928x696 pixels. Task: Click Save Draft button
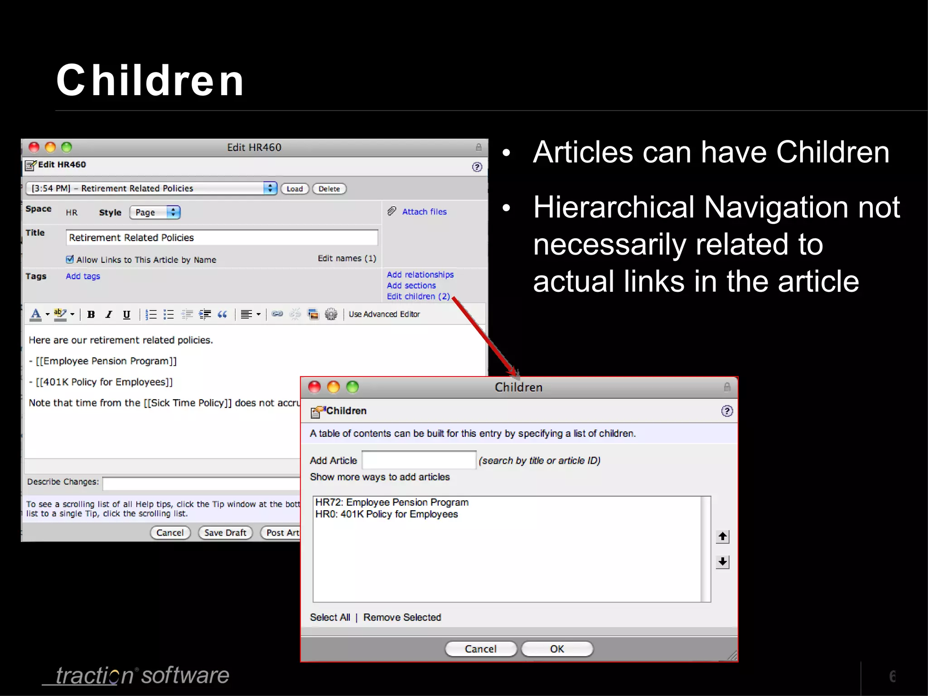coord(225,532)
